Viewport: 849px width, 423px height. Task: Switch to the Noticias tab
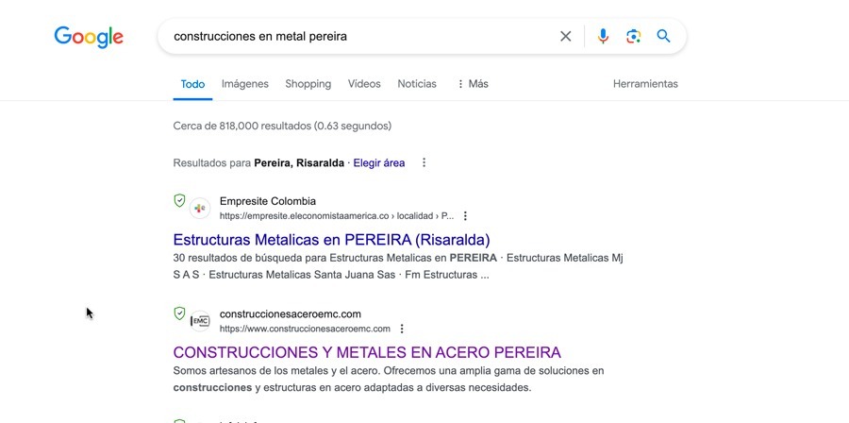click(x=417, y=84)
